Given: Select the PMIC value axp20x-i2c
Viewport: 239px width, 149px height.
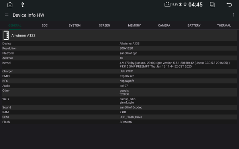Looking at the screenshot, I should (127, 76).
